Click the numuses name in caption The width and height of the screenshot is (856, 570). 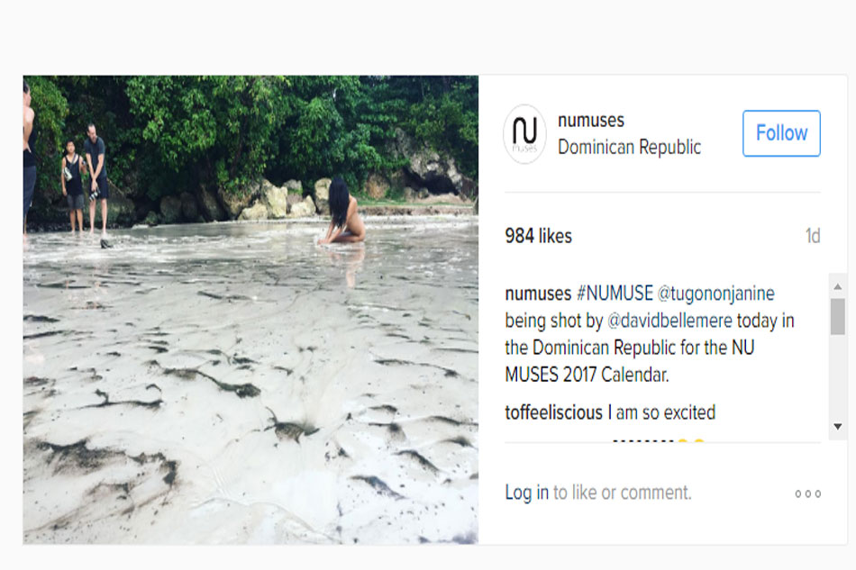coord(538,294)
